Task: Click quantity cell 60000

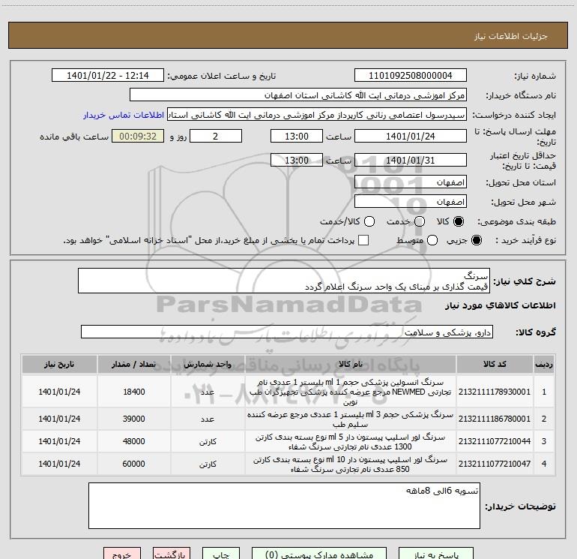Action: click(134, 464)
